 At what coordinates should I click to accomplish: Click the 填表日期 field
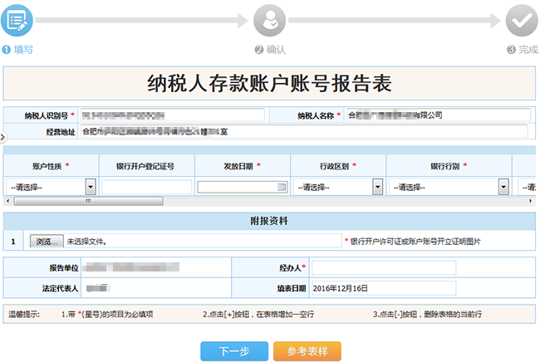point(383,288)
